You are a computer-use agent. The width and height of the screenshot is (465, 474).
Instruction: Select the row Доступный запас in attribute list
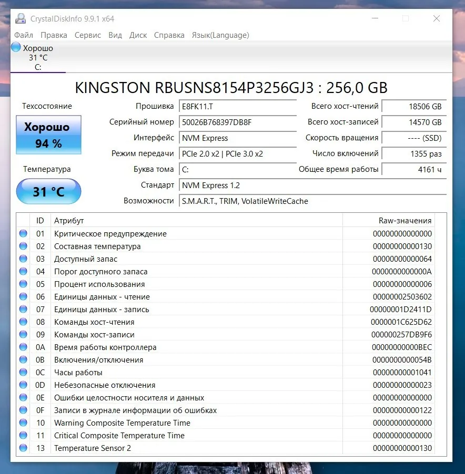225,259
